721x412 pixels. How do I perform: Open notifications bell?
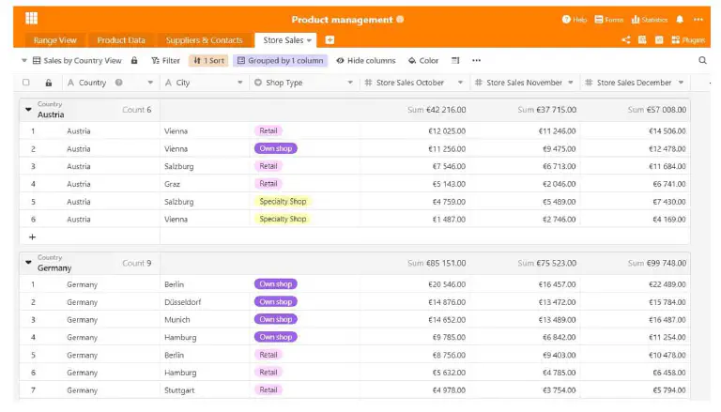(680, 20)
